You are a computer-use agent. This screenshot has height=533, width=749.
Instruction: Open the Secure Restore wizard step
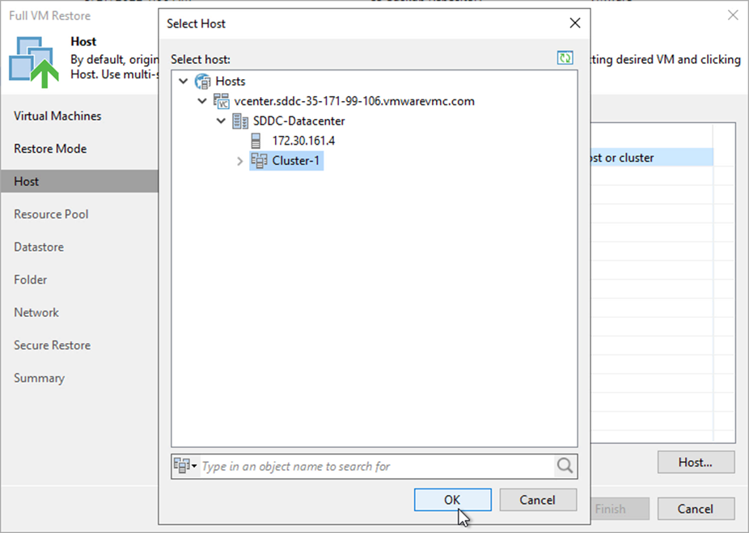(x=52, y=345)
